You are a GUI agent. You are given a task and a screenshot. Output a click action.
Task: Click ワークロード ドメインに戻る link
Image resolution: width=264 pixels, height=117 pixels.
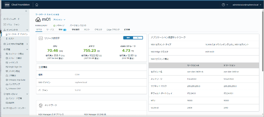tap(47, 15)
